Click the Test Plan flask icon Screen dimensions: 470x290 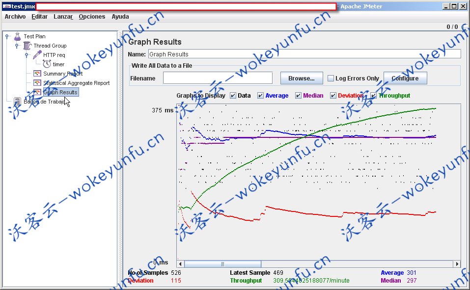pyautogui.click(x=17, y=36)
